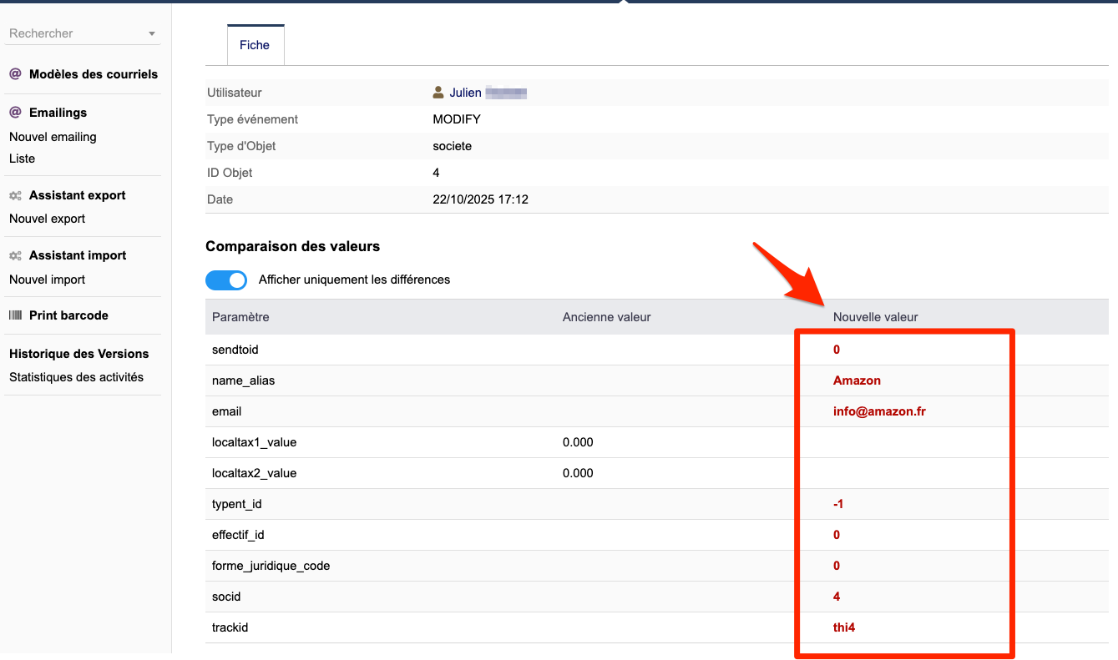Viewport: 1118px width, 660px height.
Task: Open Print barcode menu entry
Action: click(68, 315)
